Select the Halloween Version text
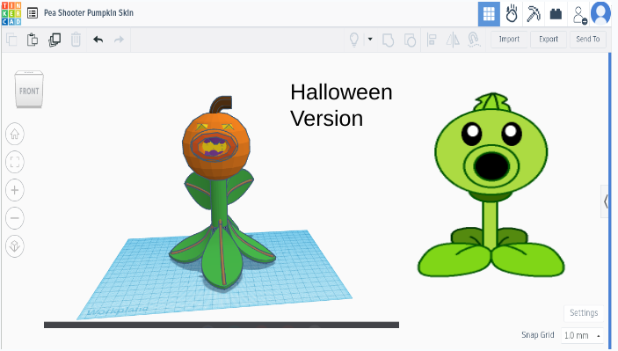Image resolution: width=618 pixels, height=351 pixels. point(341,106)
